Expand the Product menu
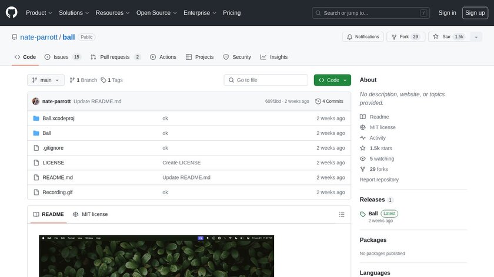The width and height of the screenshot is (494, 277). [x=39, y=12]
